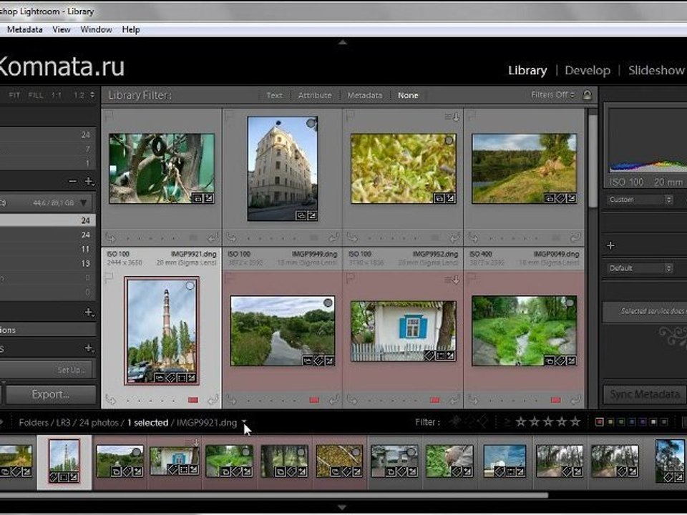Add river photo IMGP9949.dng to quick collection
Image resolution: width=687 pixels, height=515 pixels.
(328, 303)
